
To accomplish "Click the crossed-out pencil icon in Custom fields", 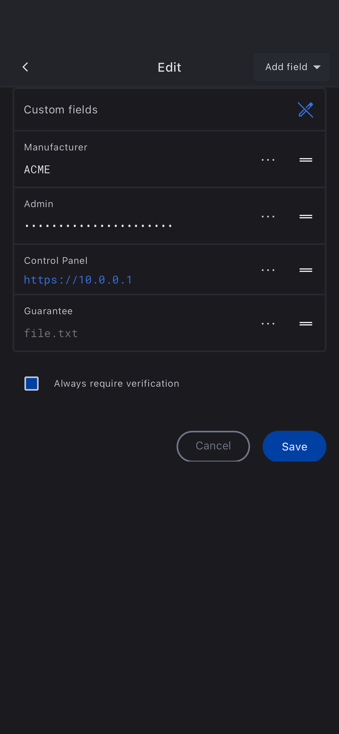I will 305,110.
